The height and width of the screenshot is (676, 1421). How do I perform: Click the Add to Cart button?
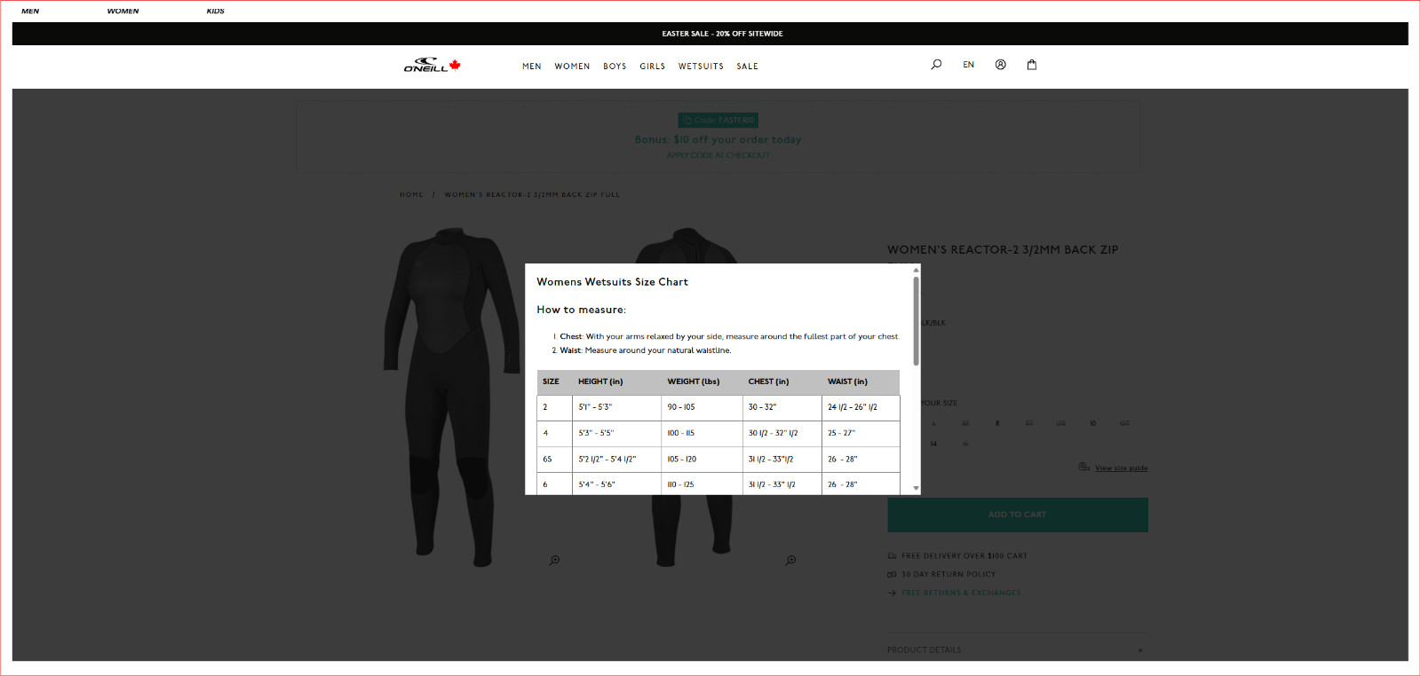click(x=1018, y=515)
